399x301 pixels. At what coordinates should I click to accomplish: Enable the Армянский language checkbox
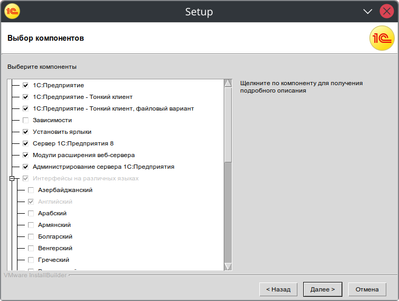[x=31, y=225]
